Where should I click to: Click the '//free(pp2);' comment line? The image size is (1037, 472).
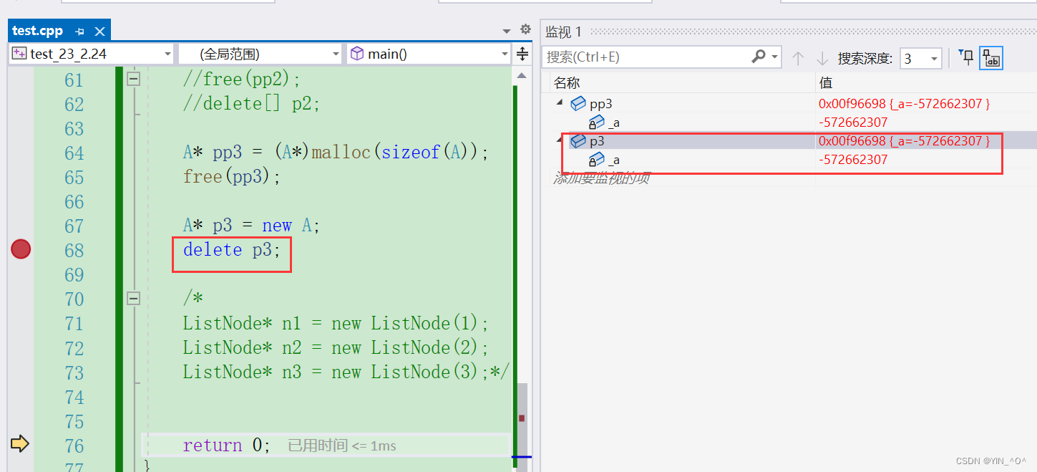pyautogui.click(x=242, y=79)
